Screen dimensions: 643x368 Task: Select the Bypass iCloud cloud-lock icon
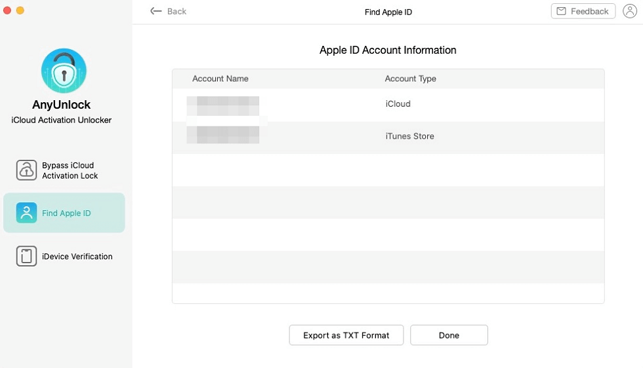tap(26, 170)
